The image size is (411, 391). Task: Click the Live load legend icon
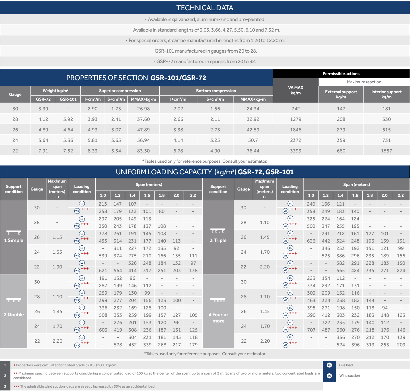329,365
